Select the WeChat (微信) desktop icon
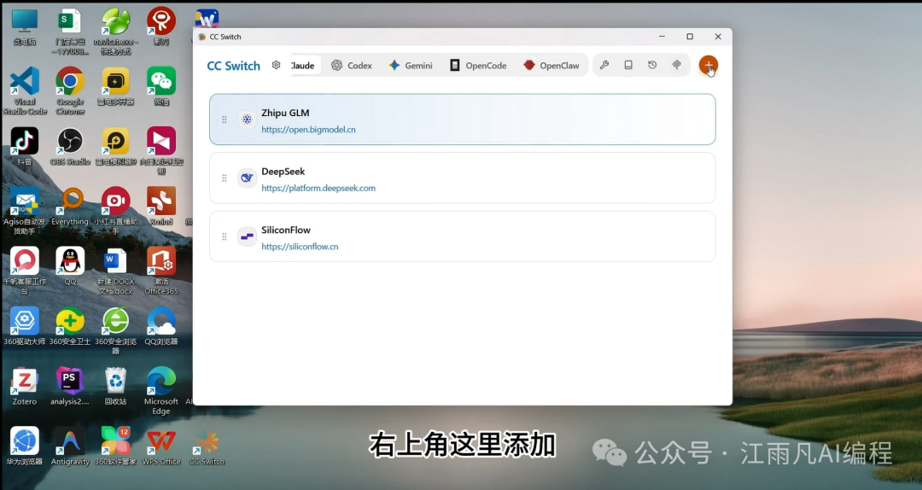This screenshot has width=922, height=490. pyautogui.click(x=161, y=87)
